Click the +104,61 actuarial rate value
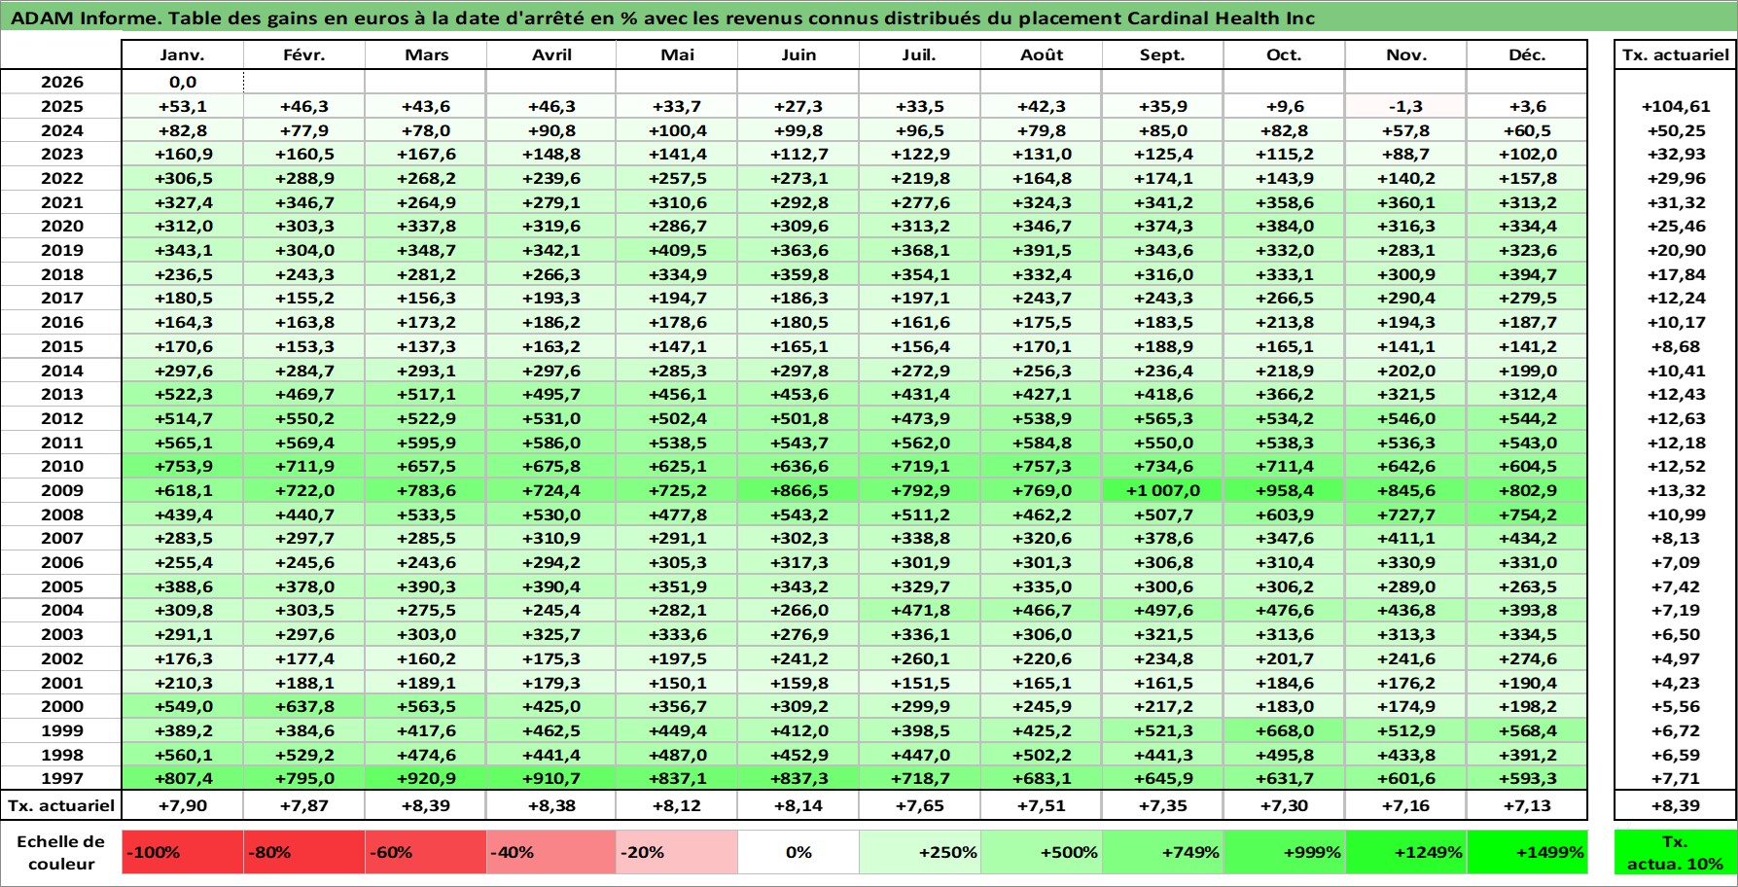Screen dimensions: 1738x887 click(x=1675, y=106)
